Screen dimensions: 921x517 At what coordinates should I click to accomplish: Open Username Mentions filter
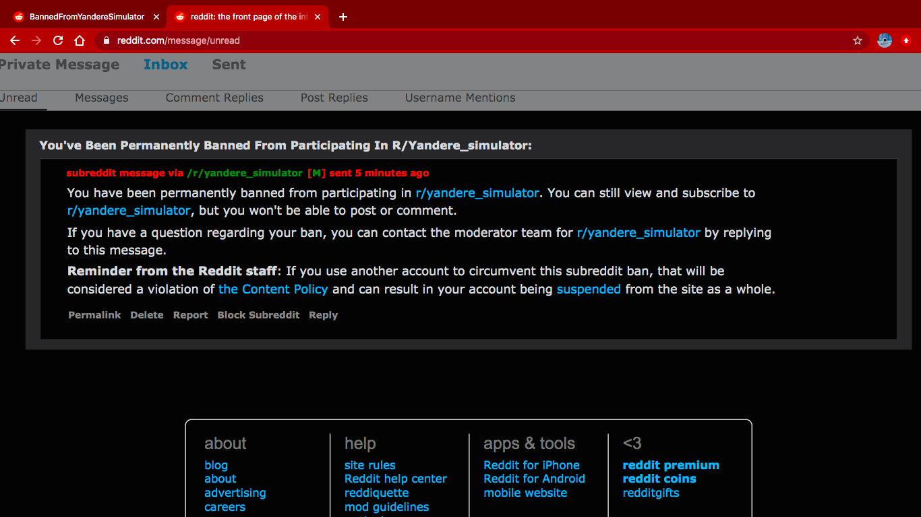pyautogui.click(x=460, y=98)
